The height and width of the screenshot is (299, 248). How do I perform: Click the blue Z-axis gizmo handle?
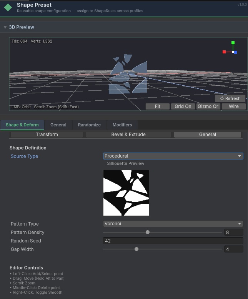(x=235, y=52)
